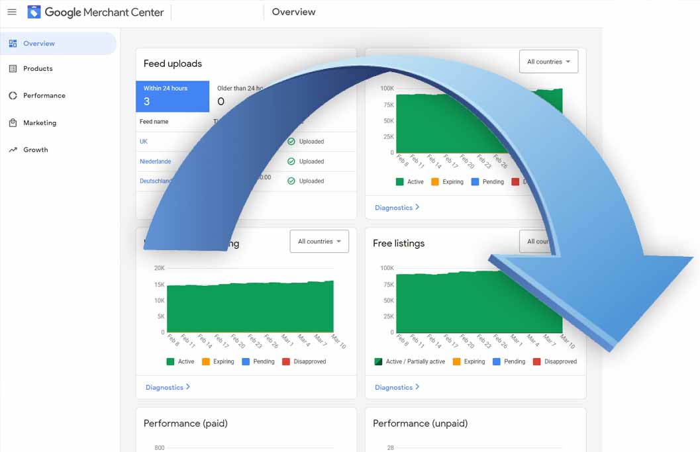
Task: Expand All countries dropdown above the 20K chart
Action: point(319,242)
